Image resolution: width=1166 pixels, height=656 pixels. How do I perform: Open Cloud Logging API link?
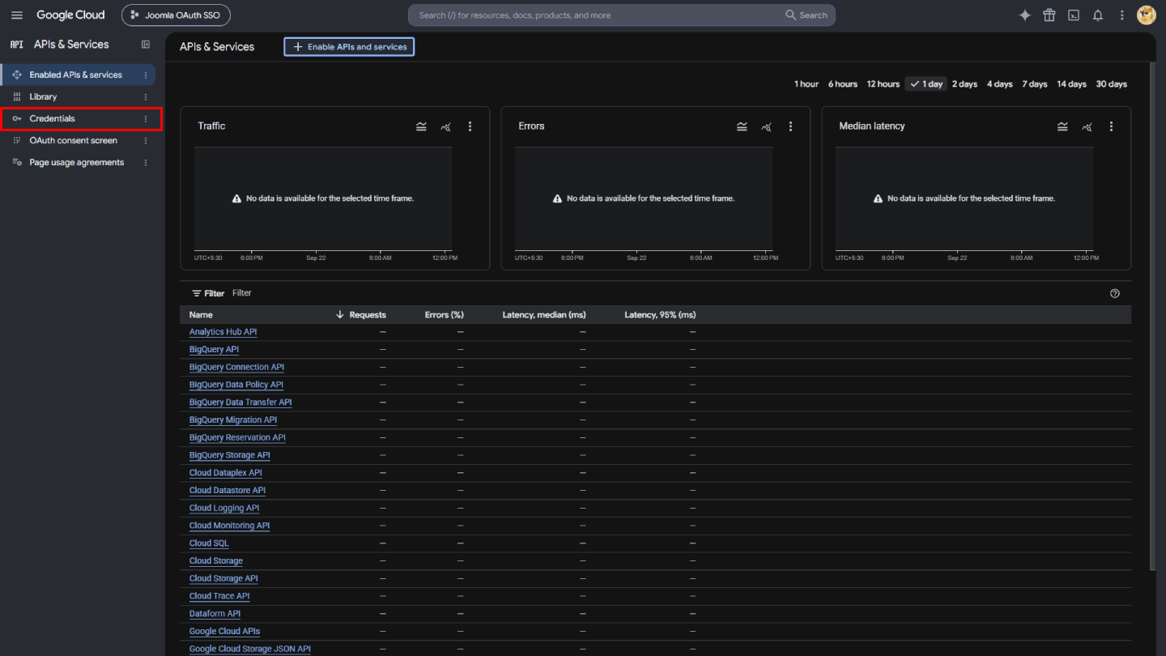tap(224, 508)
